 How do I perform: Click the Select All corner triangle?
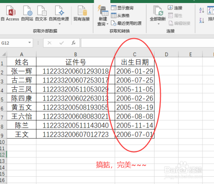tap(3, 54)
